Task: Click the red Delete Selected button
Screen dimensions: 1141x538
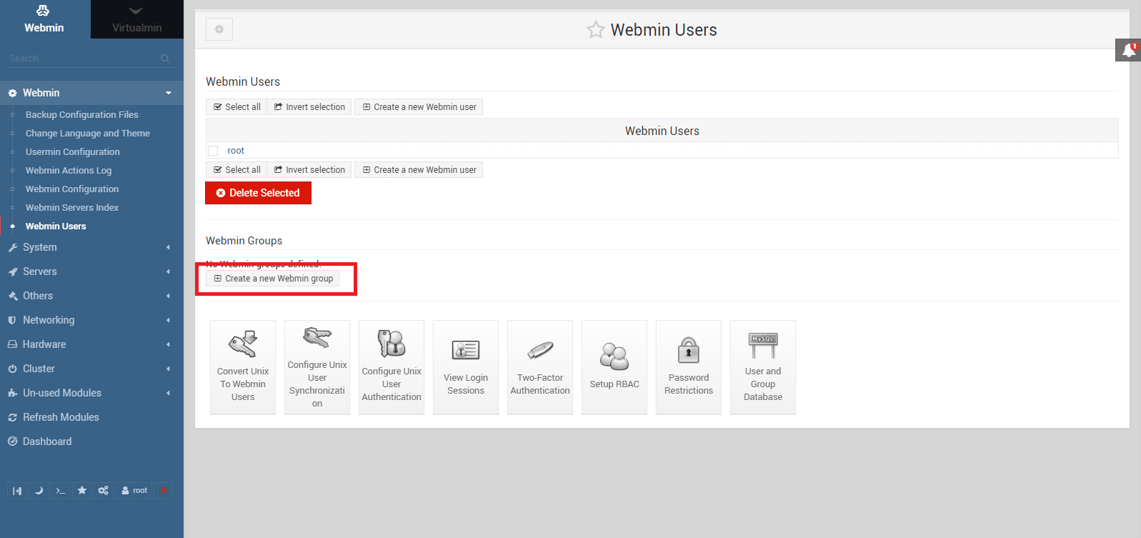Action: 258,193
